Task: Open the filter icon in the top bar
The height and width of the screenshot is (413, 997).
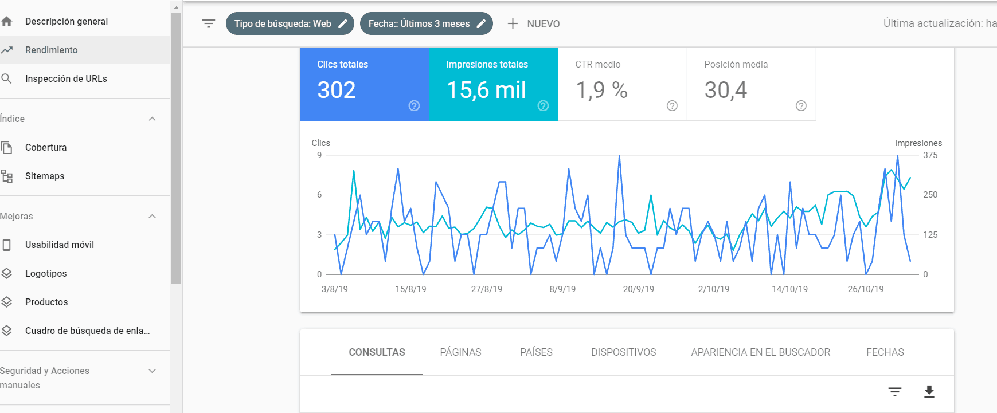Action: (209, 23)
